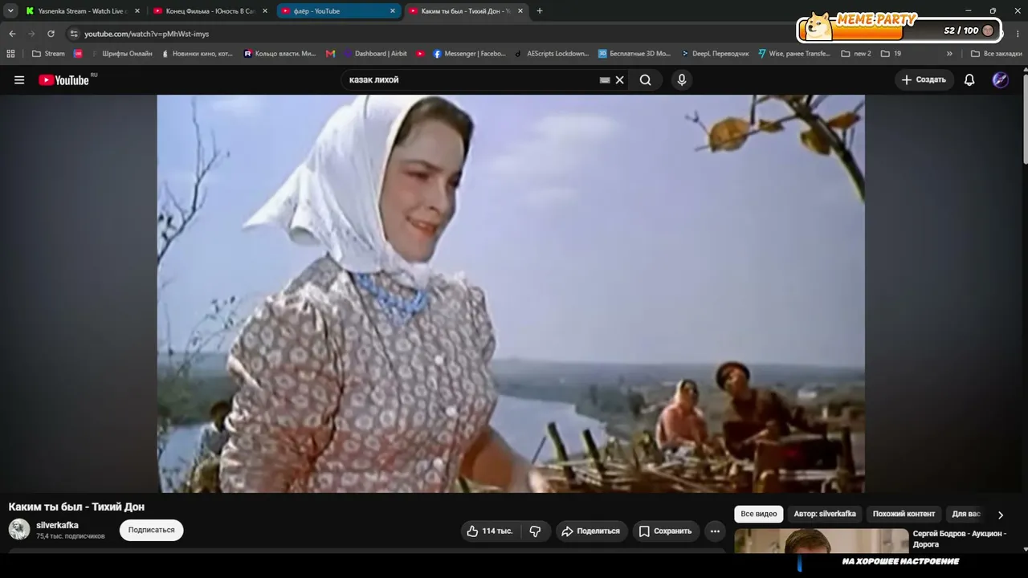Go back with the browser back arrow

click(12, 34)
